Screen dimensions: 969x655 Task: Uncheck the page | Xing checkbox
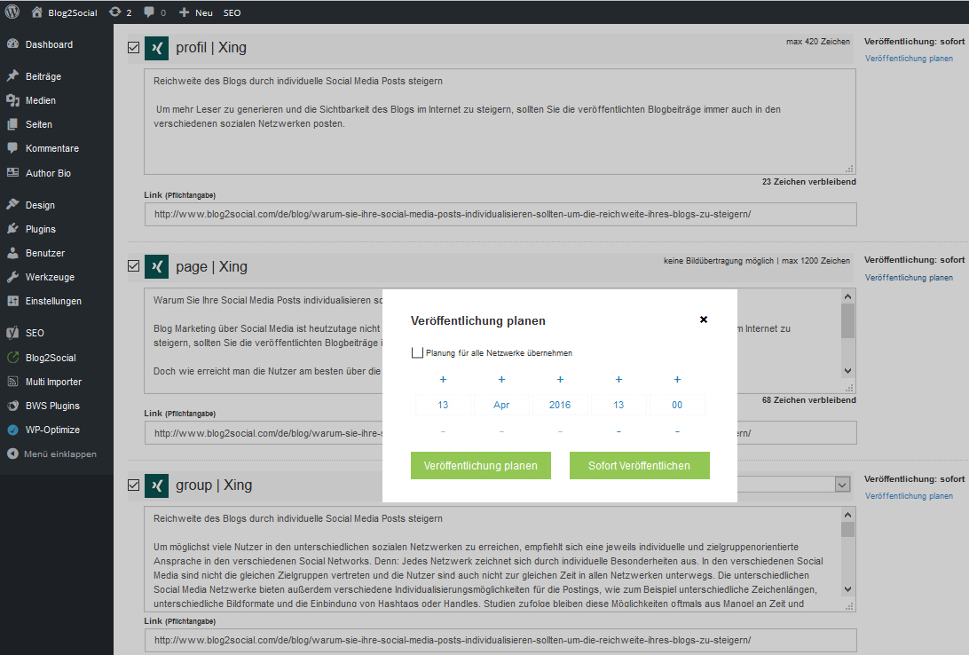pos(133,266)
